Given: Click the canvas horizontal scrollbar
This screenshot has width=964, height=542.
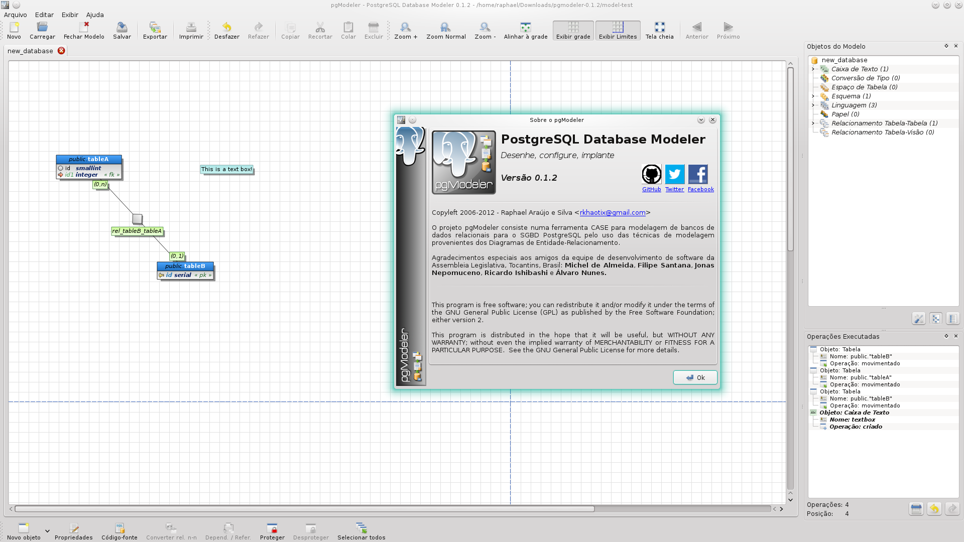Looking at the screenshot, I should tap(304, 509).
